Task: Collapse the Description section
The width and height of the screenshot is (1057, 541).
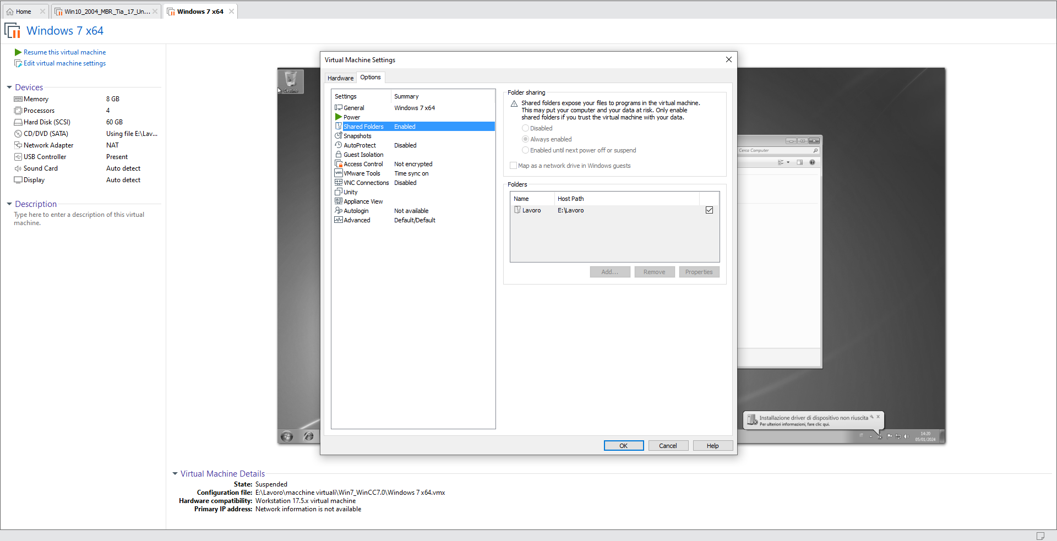Action: pos(9,204)
